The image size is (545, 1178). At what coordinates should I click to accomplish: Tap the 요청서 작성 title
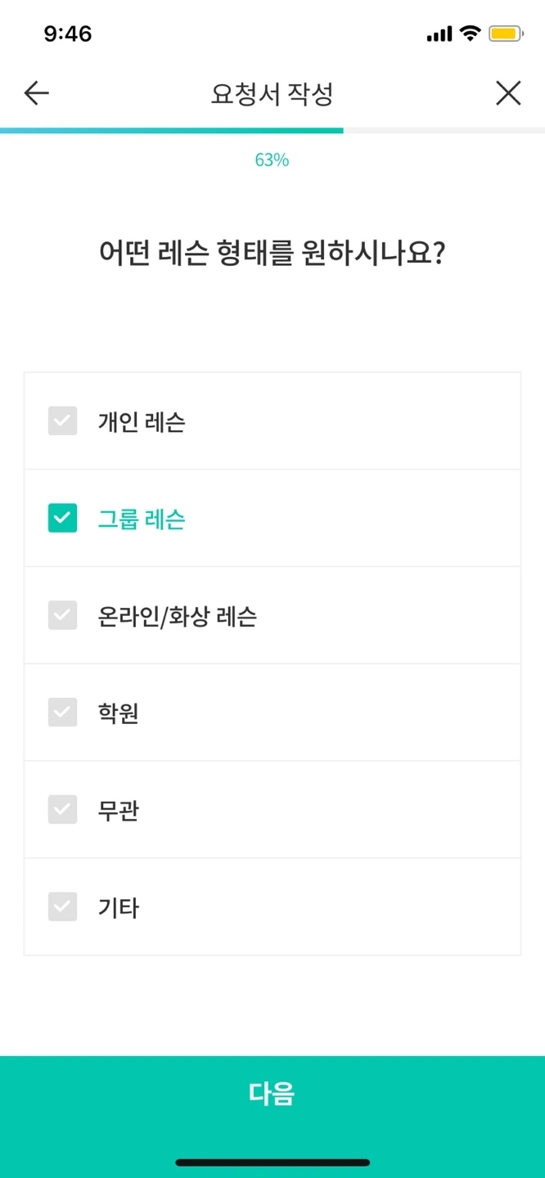[272, 92]
